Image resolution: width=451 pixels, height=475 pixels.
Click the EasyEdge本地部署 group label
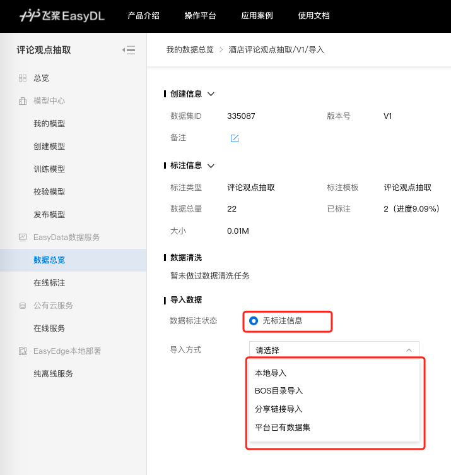[67, 351]
